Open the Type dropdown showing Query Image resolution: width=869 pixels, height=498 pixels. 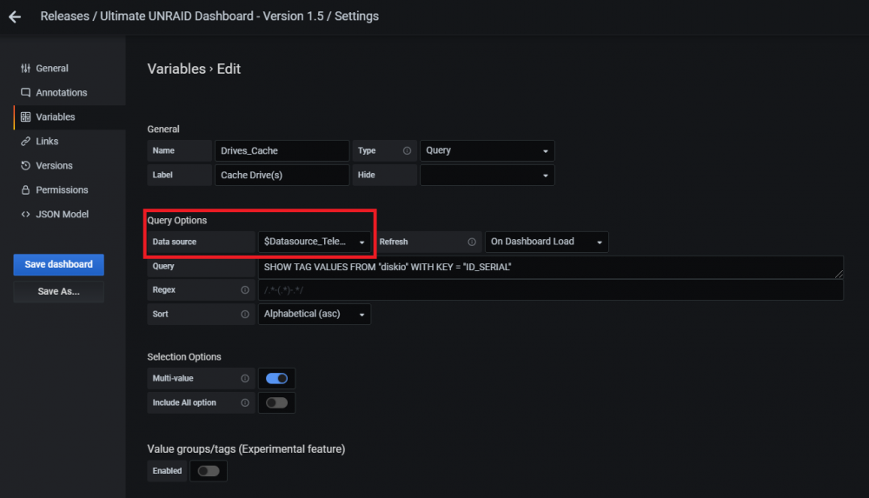tap(488, 151)
